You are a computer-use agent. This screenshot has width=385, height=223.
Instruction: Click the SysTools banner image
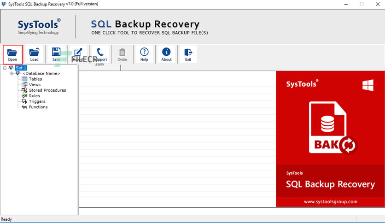(x=330, y=139)
